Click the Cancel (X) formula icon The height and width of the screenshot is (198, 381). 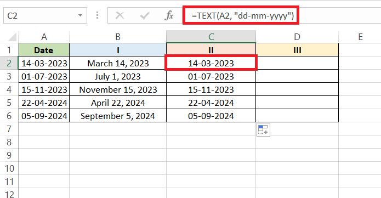click(x=120, y=15)
